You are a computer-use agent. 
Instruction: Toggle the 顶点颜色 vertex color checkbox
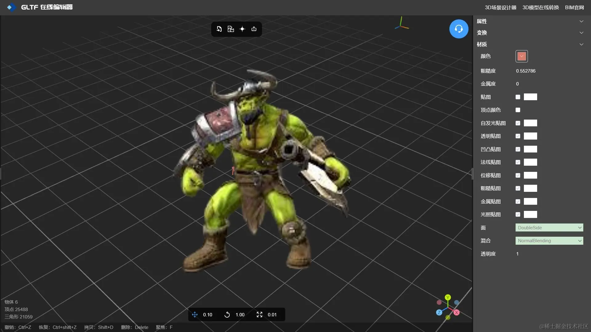(x=518, y=110)
